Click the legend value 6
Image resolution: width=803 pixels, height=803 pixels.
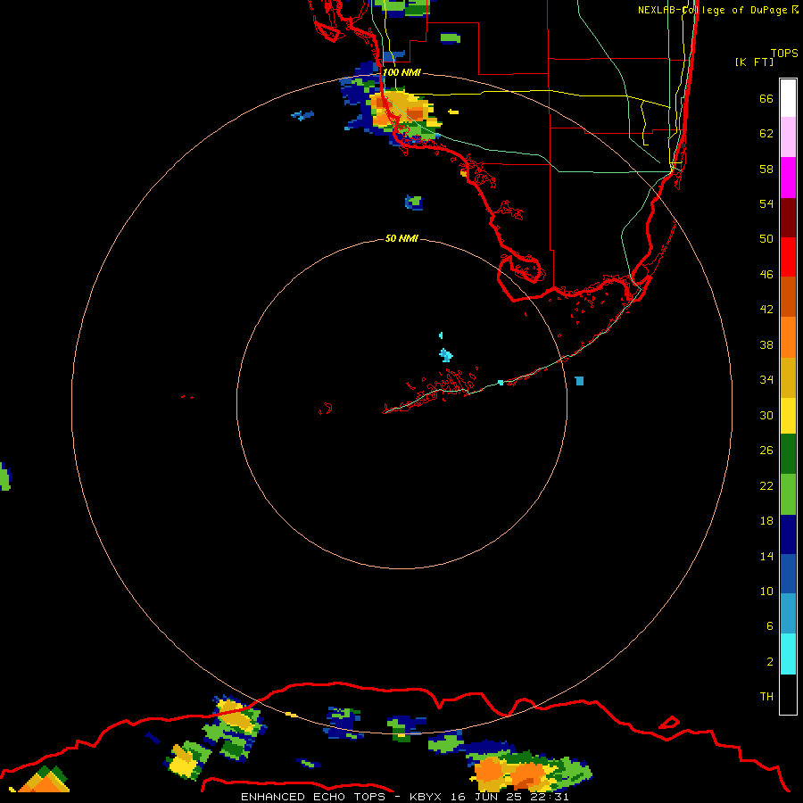click(770, 626)
